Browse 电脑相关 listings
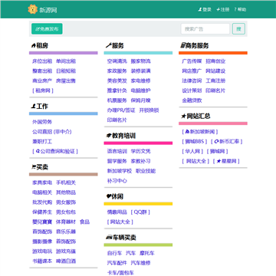This screenshot has height=276, width=276. (42, 192)
